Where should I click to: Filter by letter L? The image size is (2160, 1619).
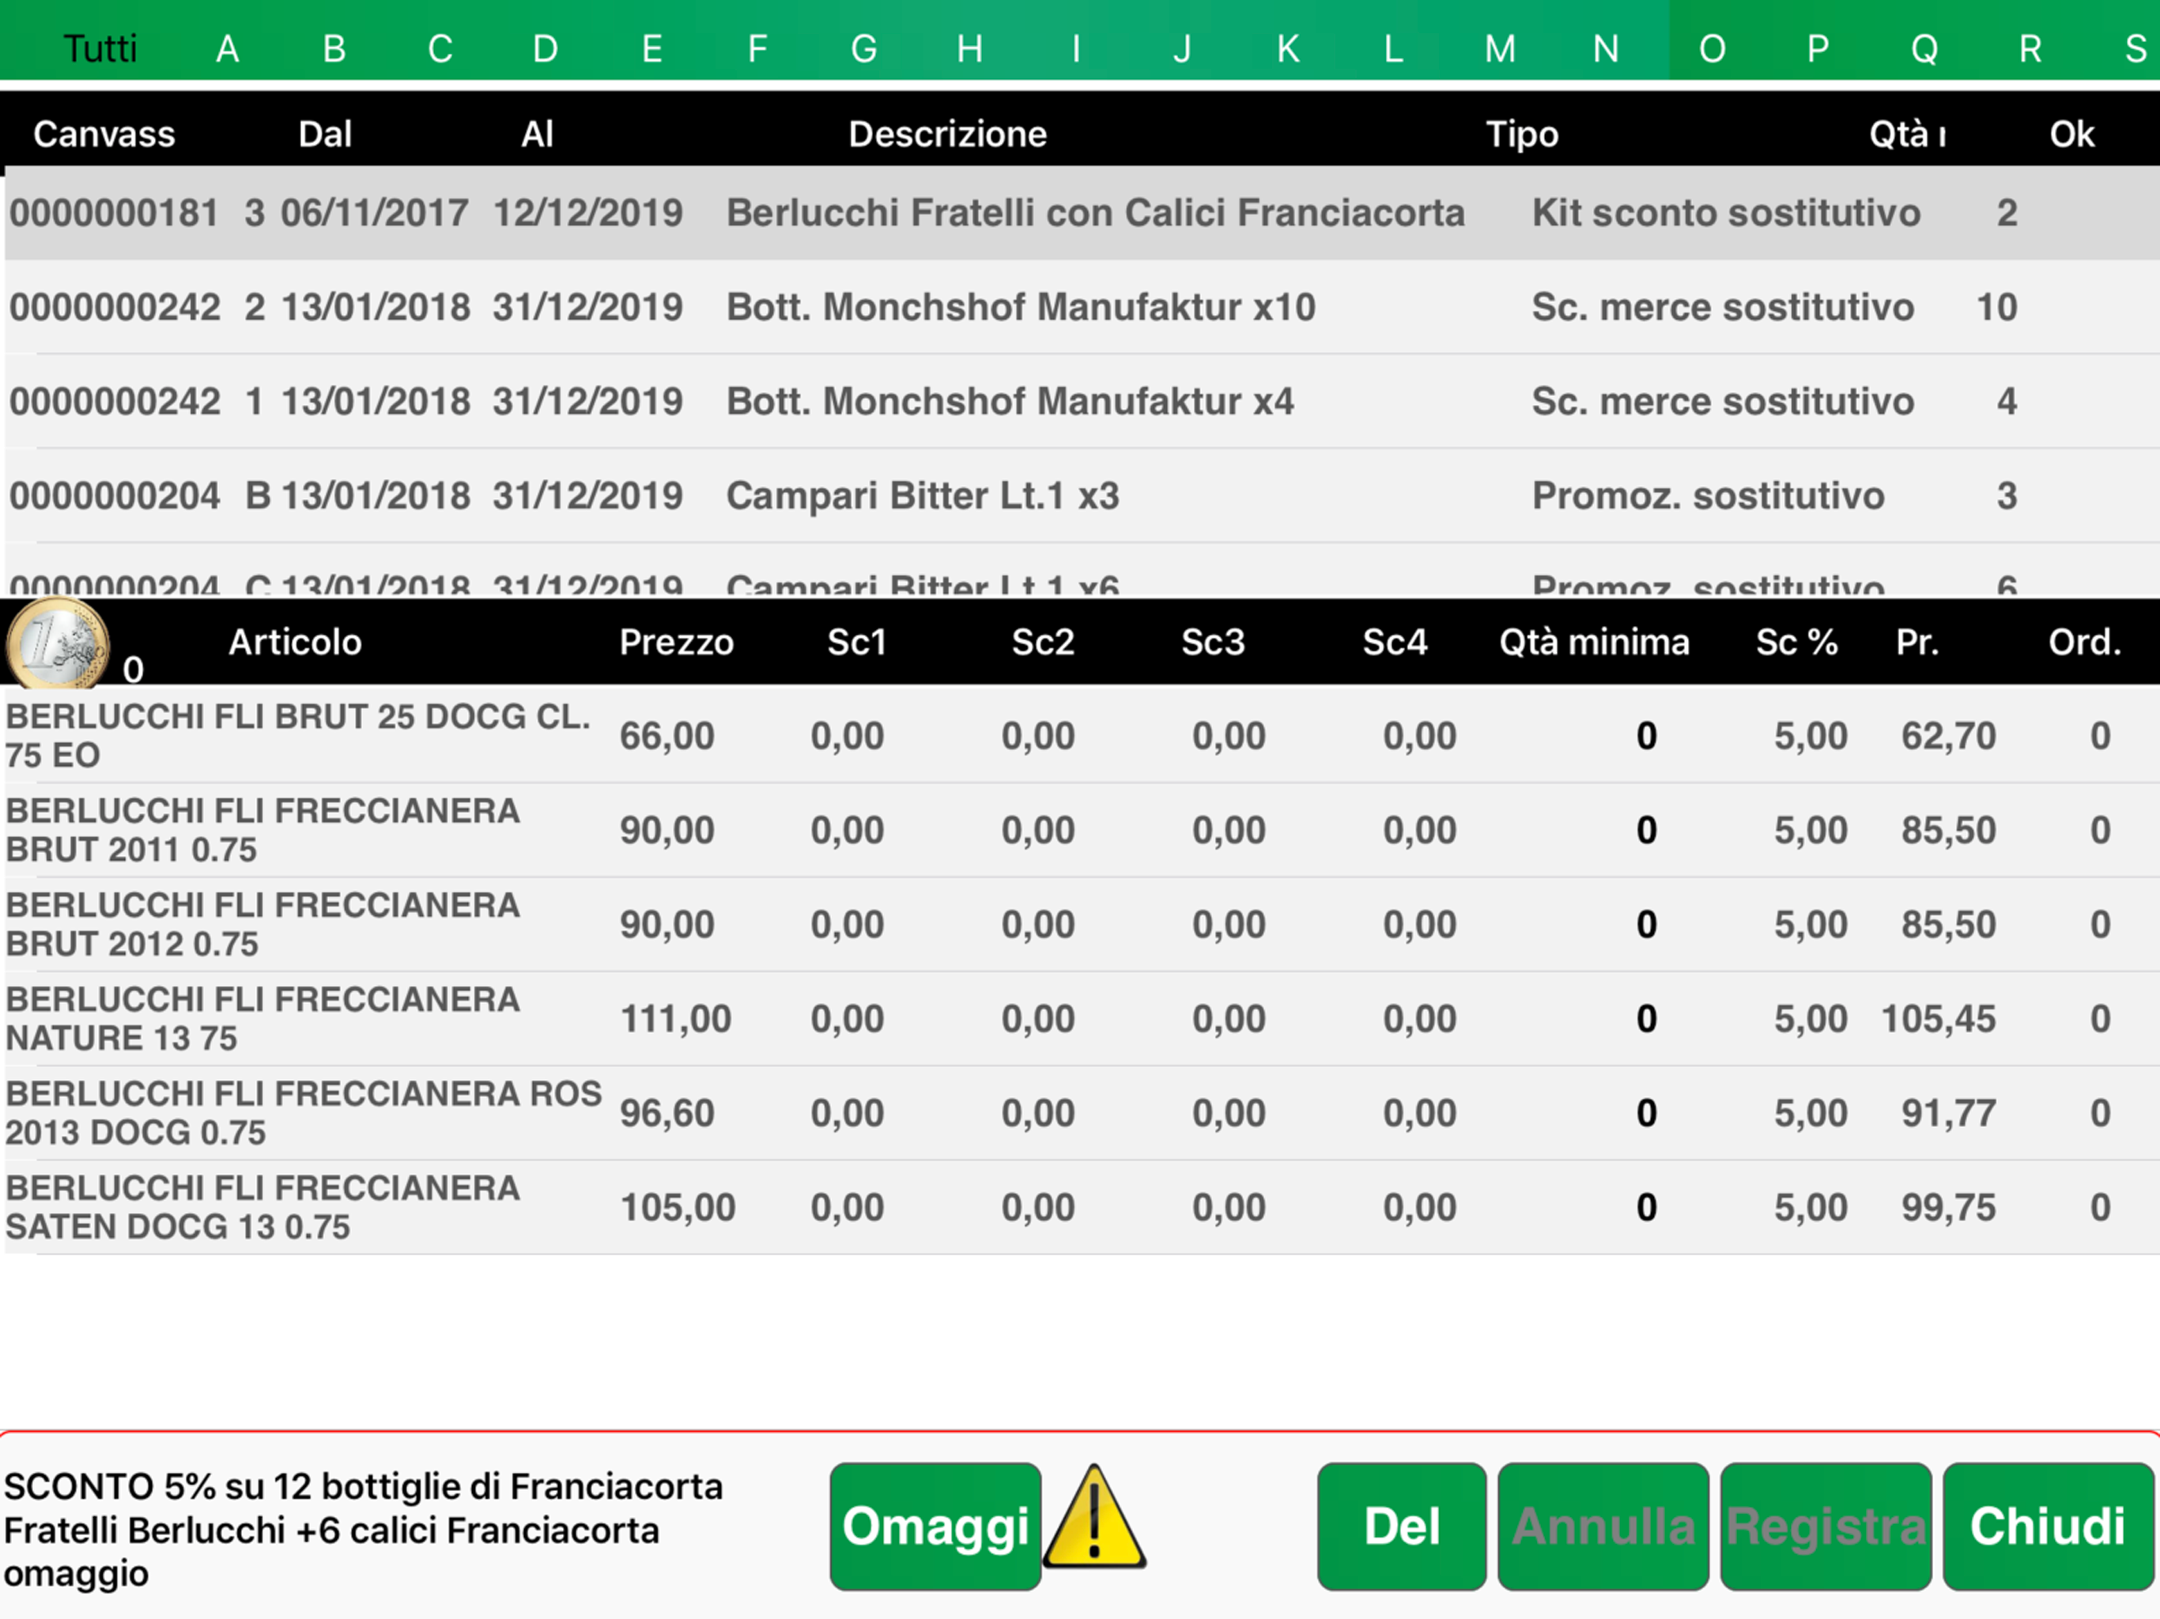click(x=1393, y=48)
